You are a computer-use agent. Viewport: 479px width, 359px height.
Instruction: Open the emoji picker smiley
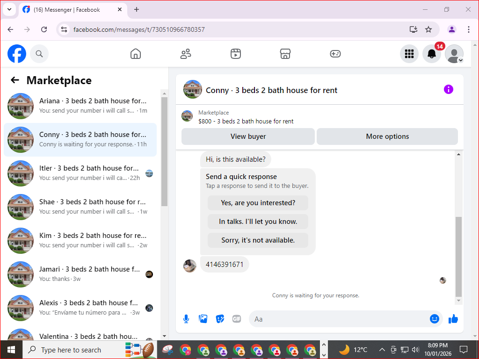(x=435, y=319)
